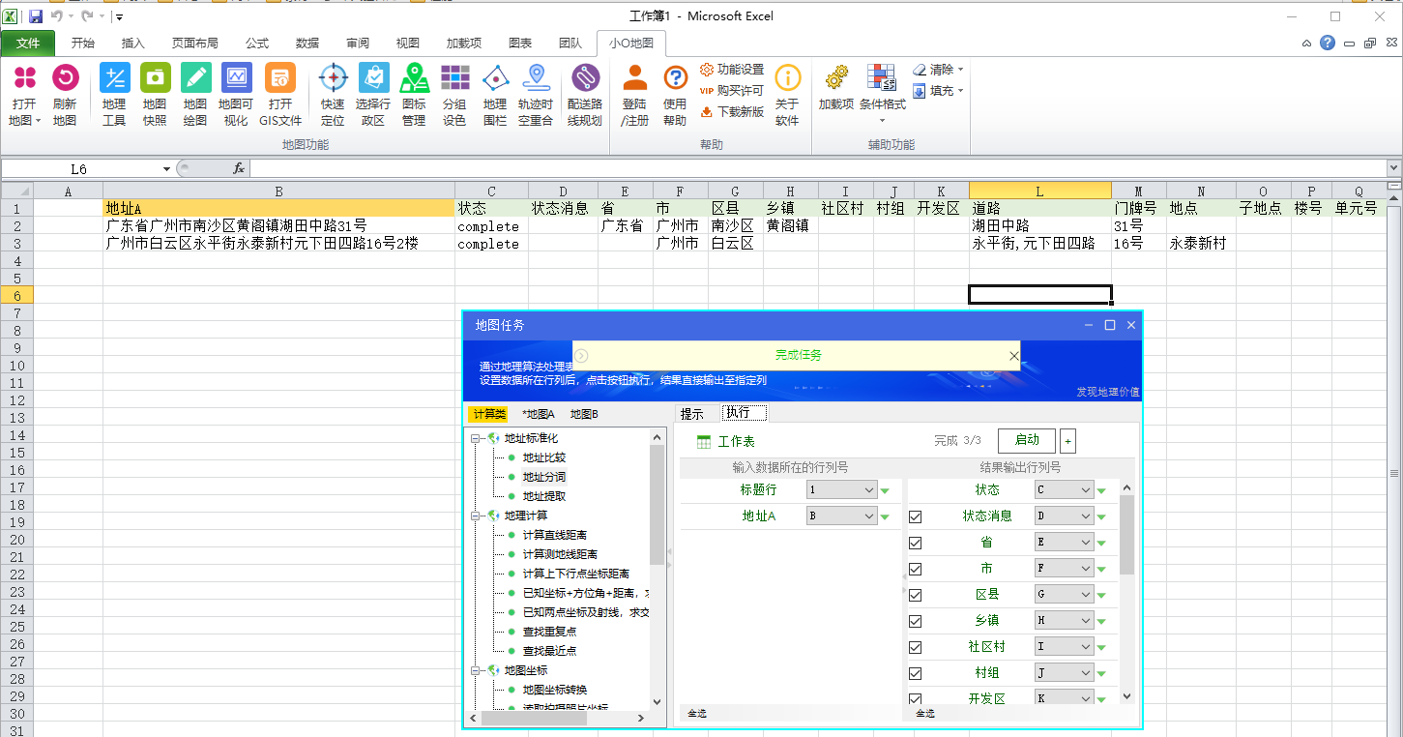Image resolution: width=1403 pixels, height=737 pixels.
Task: Dismiss the 完成任务 notification banner
Action: tap(1013, 356)
